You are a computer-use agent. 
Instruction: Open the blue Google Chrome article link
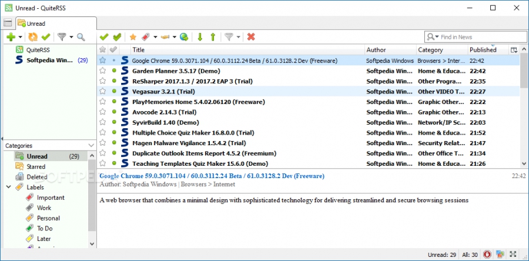212,176
